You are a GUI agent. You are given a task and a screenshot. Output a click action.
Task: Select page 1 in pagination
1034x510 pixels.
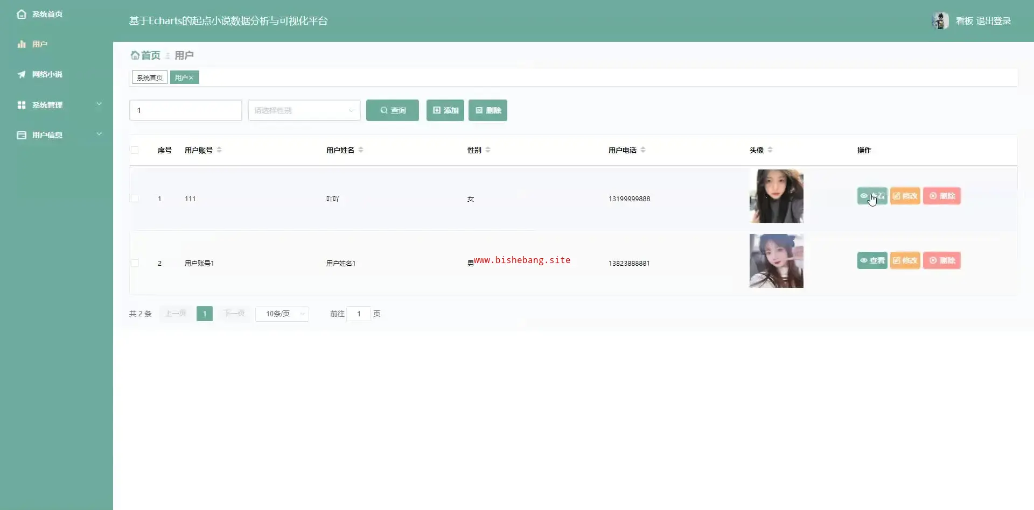pyautogui.click(x=205, y=314)
